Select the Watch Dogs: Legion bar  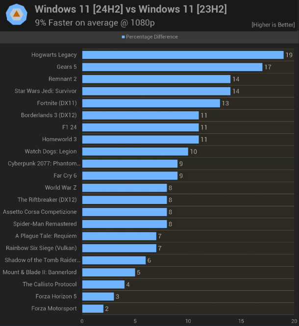point(135,151)
